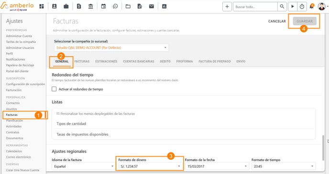
Task: Click the Buscar todo search field
Action: pyautogui.click(x=255, y=7)
